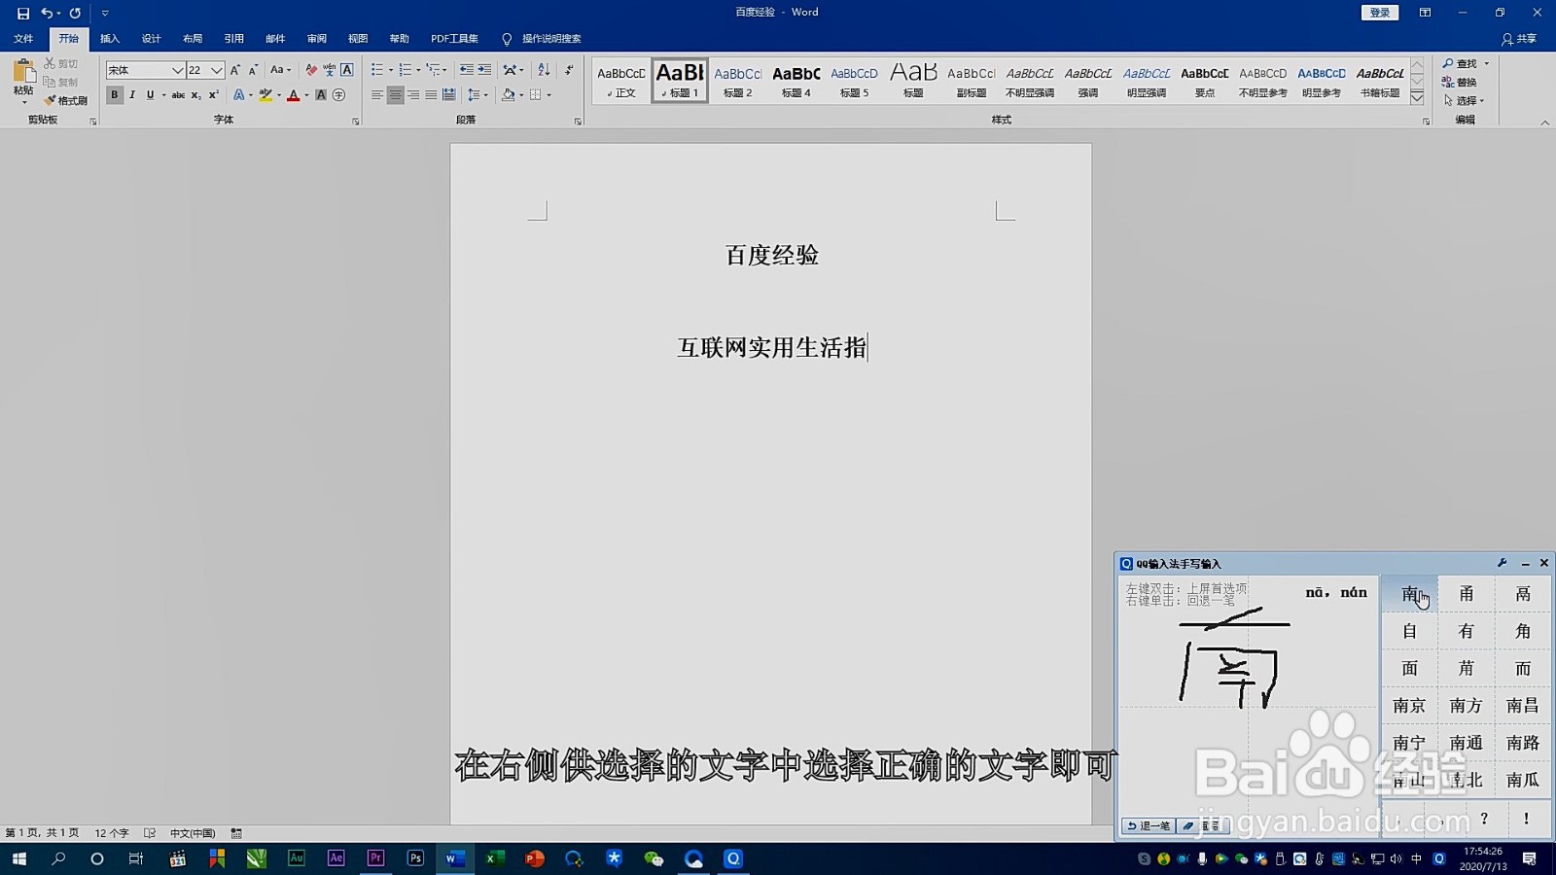Viewport: 1556px width, 875px height.
Task: Apply character border icon
Action: click(347, 70)
